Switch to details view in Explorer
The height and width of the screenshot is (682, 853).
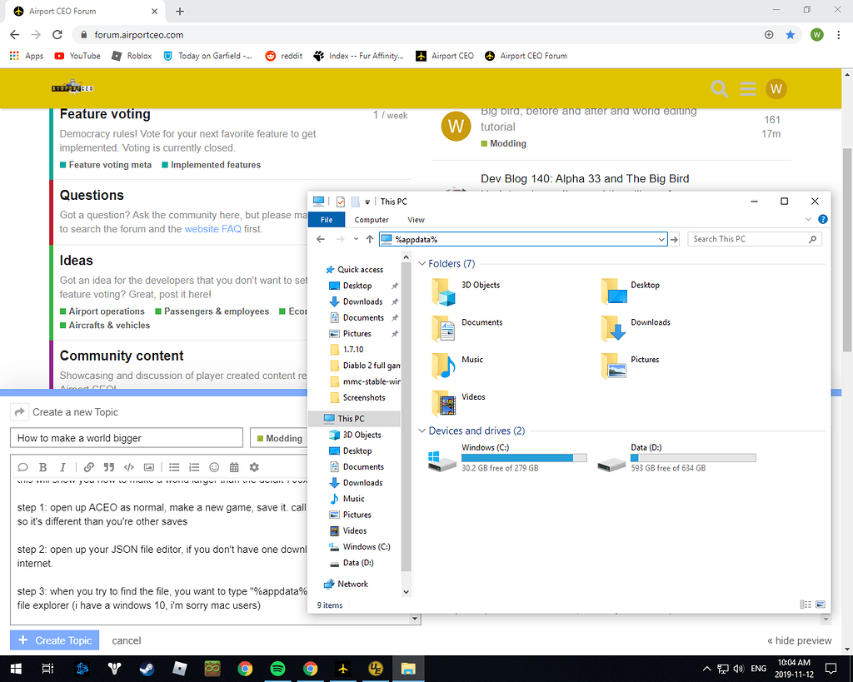point(806,605)
